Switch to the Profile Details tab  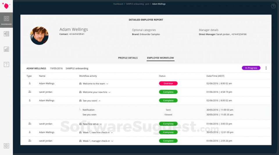128,58
